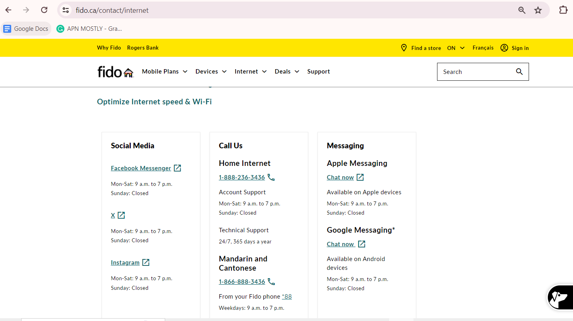Viewport: 573px width, 321px height.
Task: Expand the Deals navigation dropdown
Action: coord(287,71)
